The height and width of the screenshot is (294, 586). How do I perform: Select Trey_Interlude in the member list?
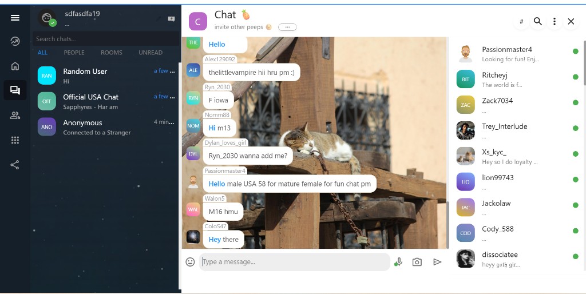(517, 131)
